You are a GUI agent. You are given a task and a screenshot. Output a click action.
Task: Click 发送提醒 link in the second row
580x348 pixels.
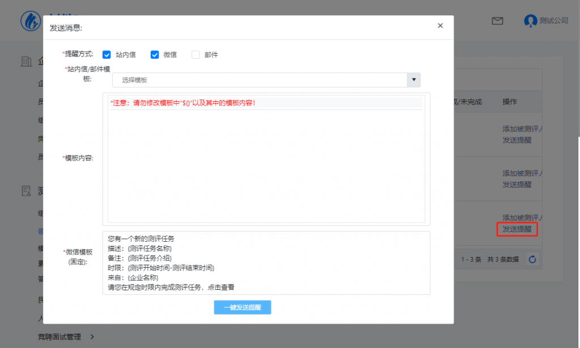(517, 184)
